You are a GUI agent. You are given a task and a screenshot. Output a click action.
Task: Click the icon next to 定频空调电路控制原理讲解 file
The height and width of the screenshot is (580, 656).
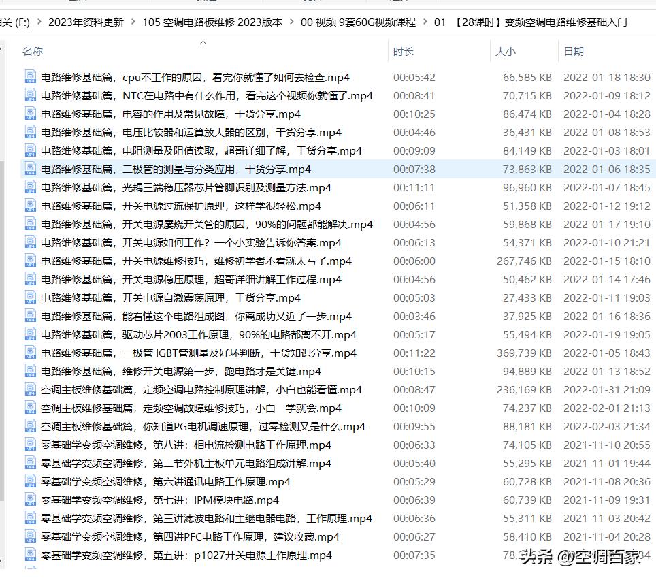click(29, 389)
